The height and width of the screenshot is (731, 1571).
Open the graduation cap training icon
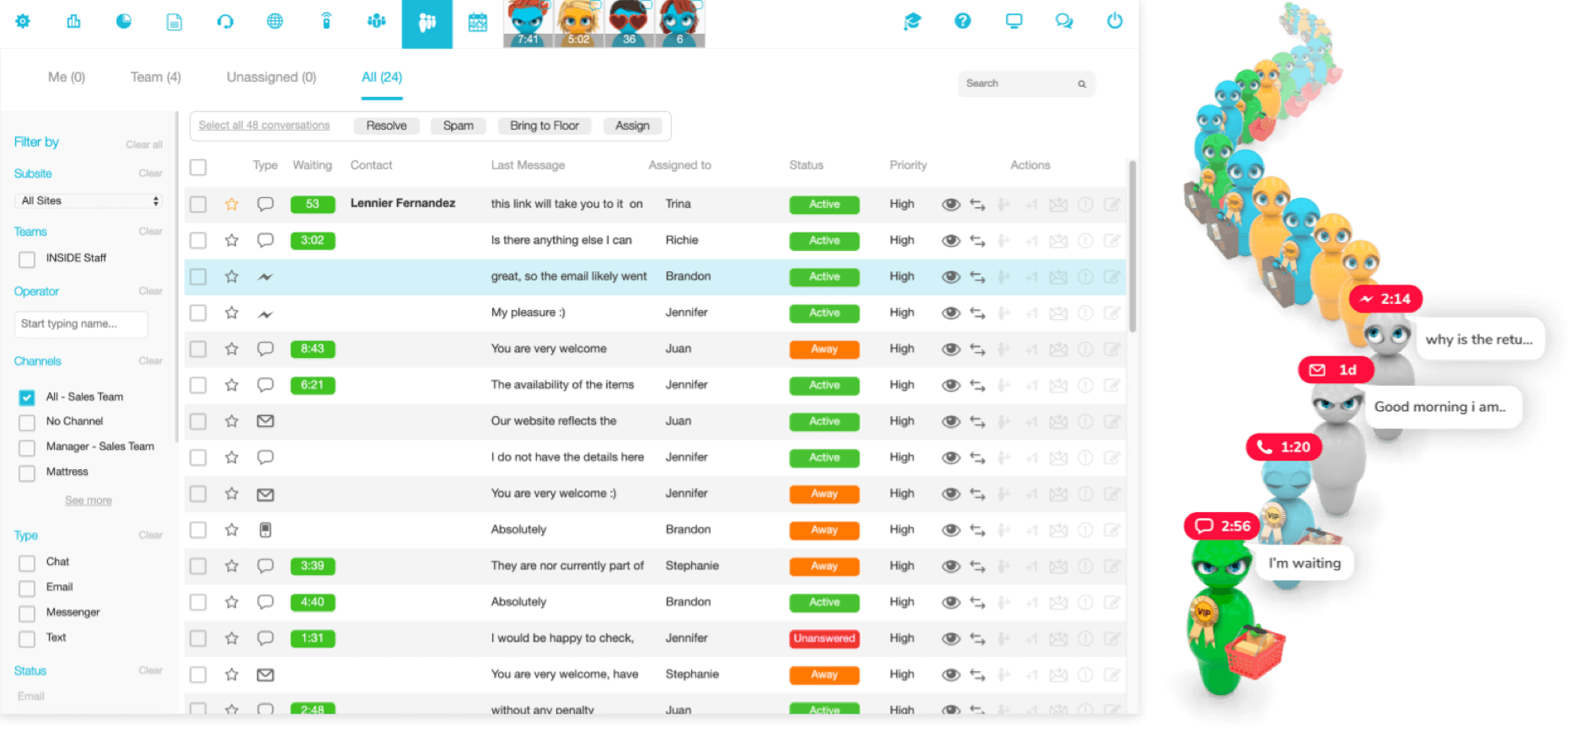912,21
